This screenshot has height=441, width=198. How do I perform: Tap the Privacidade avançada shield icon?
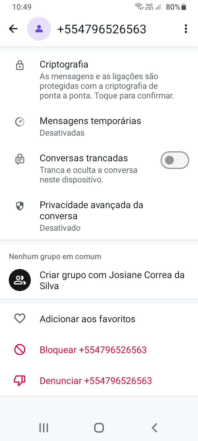[20, 206]
